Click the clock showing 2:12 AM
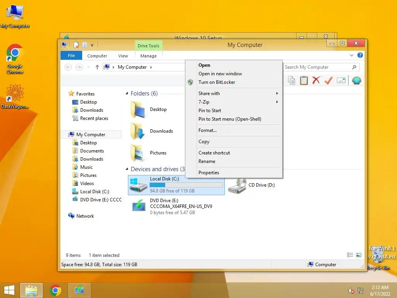The height and width of the screenshot is (298, 397). (x=380, y=288)
